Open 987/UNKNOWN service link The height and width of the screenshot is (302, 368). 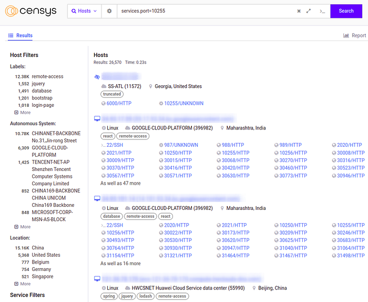pyautogui.click(x=179, y=145)
